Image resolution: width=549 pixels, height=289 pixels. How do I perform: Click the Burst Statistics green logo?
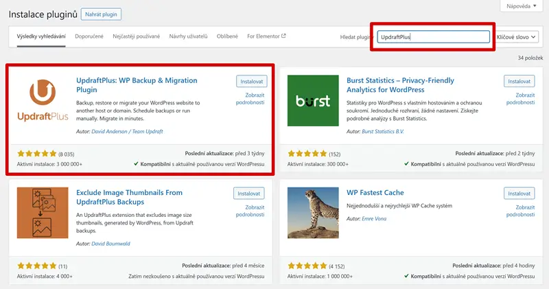(x=313, y=100)
